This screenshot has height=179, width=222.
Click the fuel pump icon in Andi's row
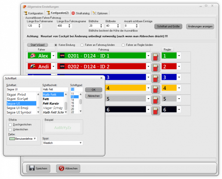point(156,67)
